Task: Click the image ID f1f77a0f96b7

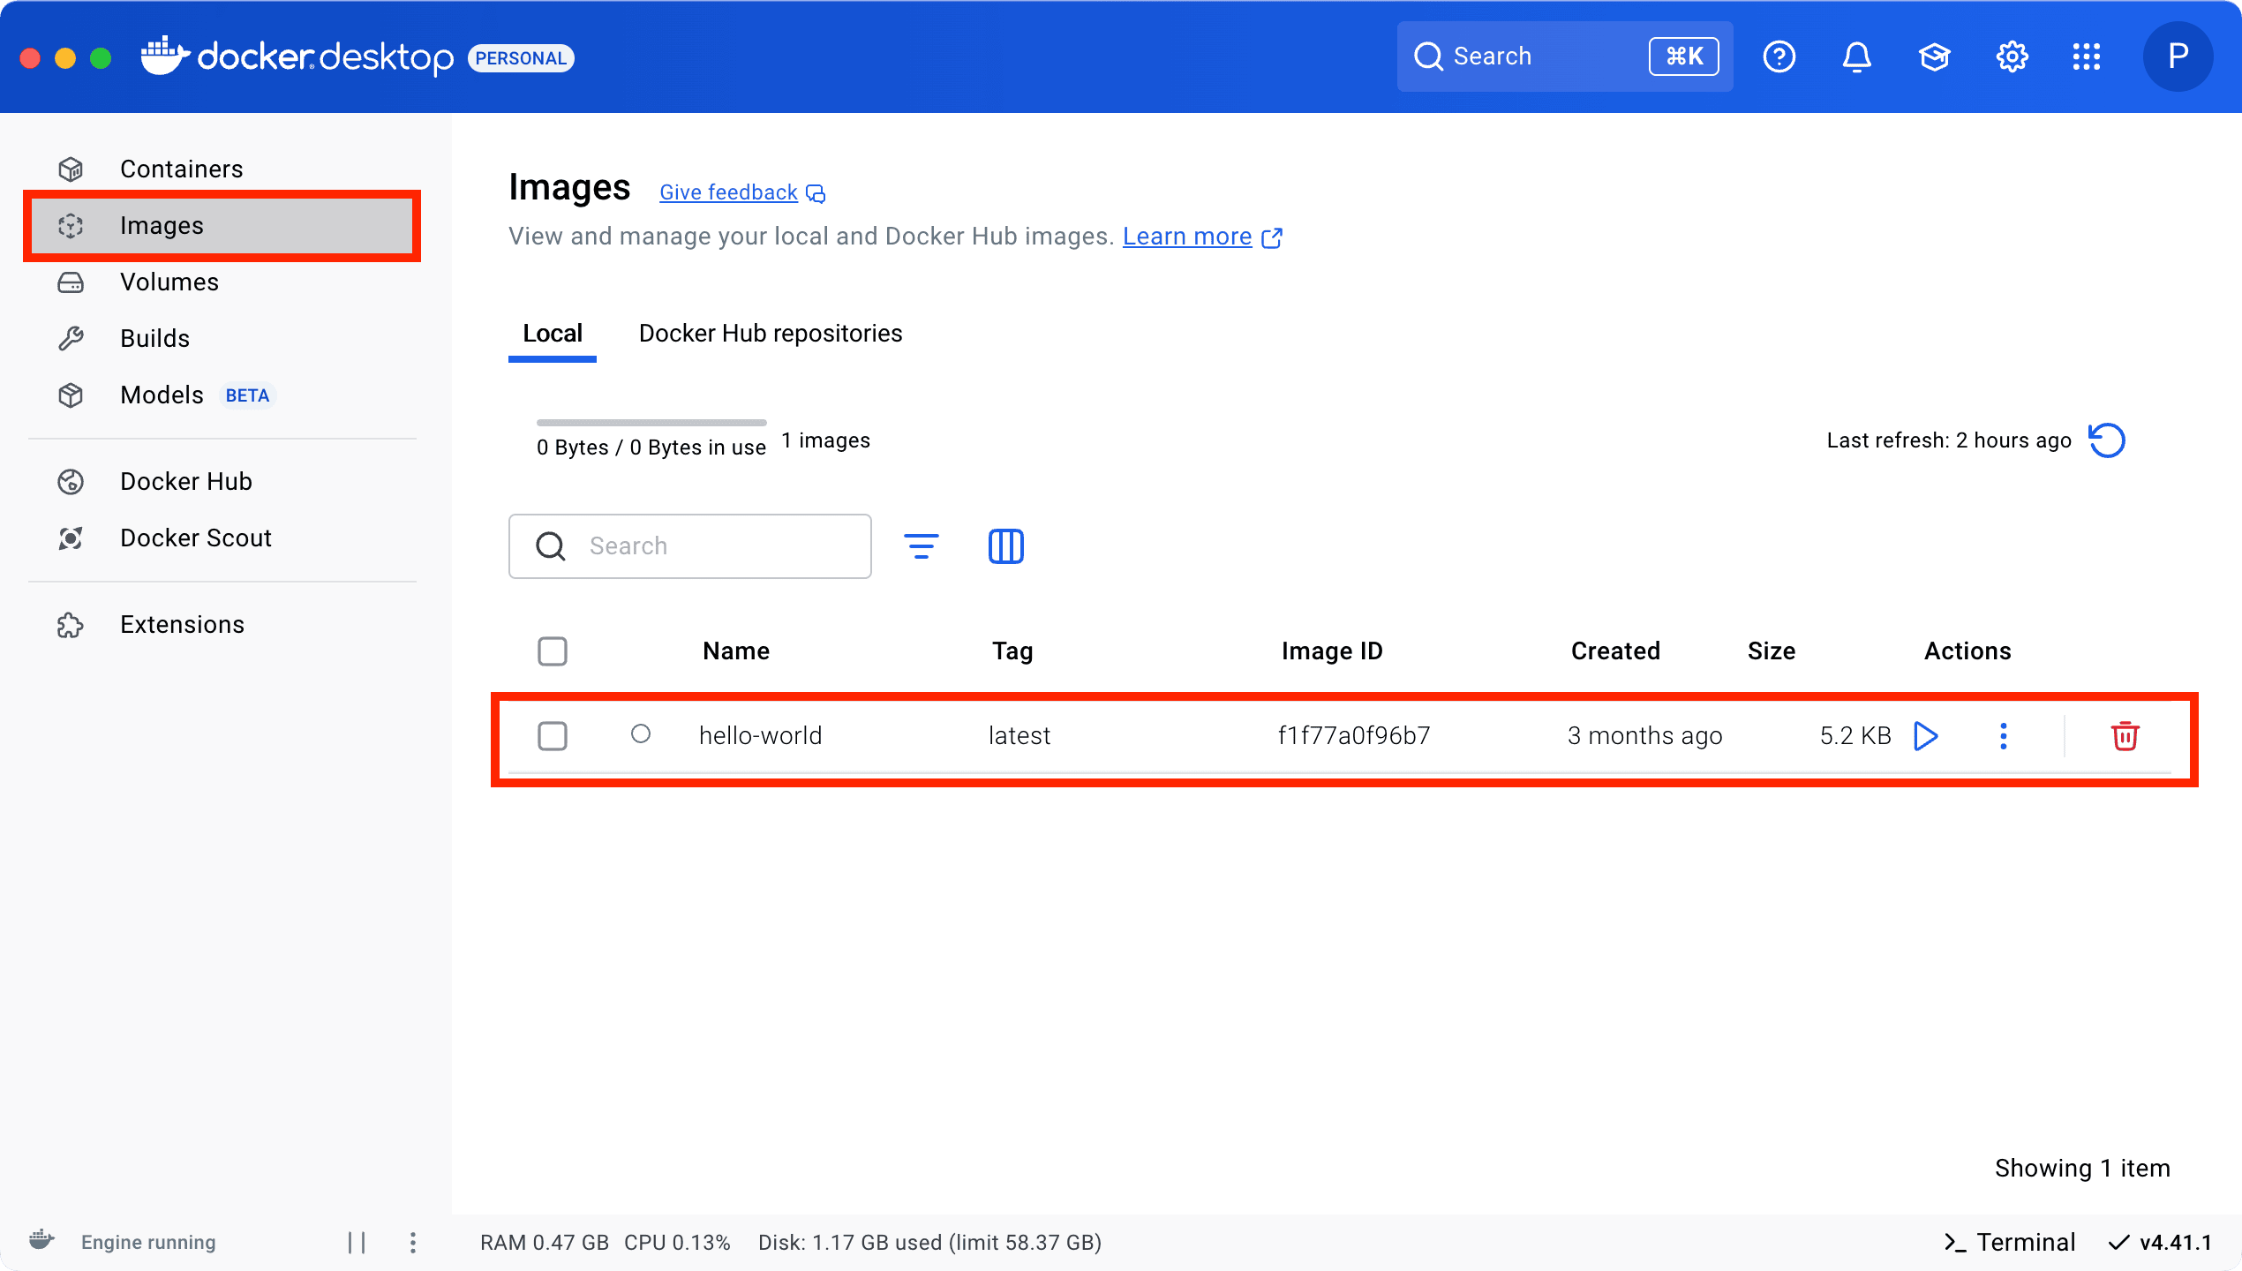Action: [x=1354, y=736]
